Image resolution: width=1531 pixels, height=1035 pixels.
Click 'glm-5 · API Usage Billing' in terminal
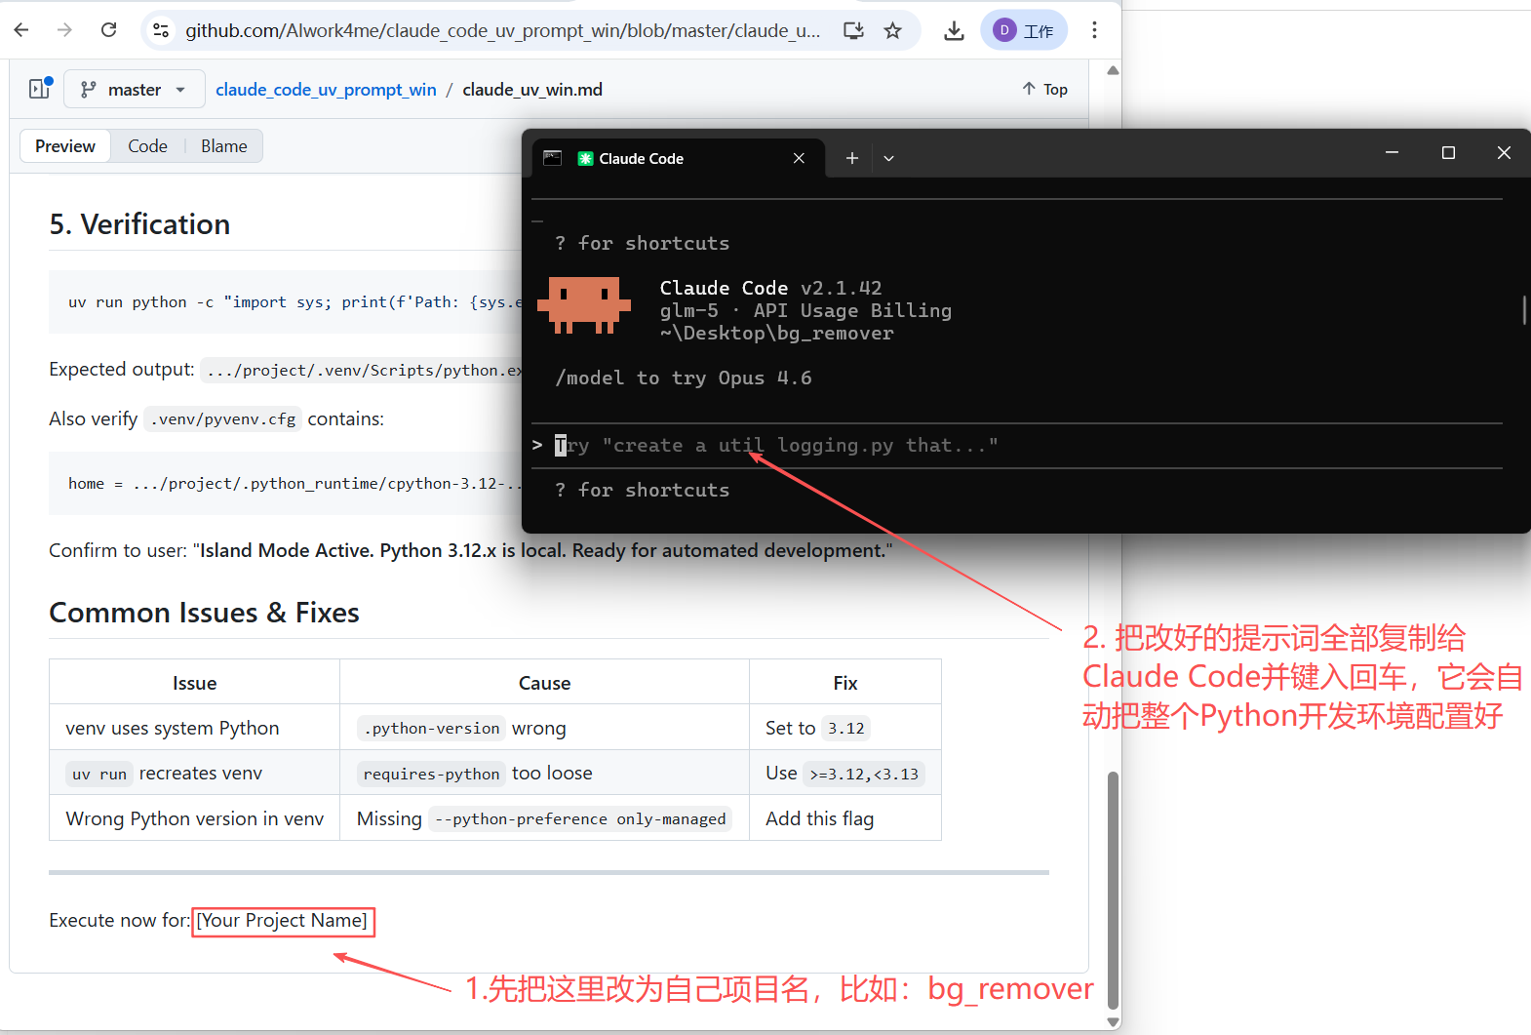click(805, 311)
